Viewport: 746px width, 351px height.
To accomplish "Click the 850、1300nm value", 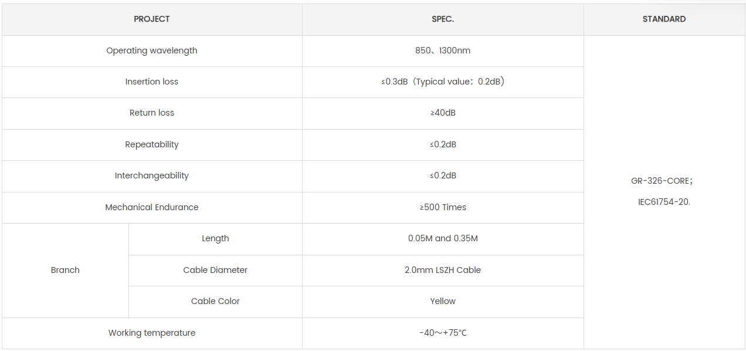I will tap(443, 50).
